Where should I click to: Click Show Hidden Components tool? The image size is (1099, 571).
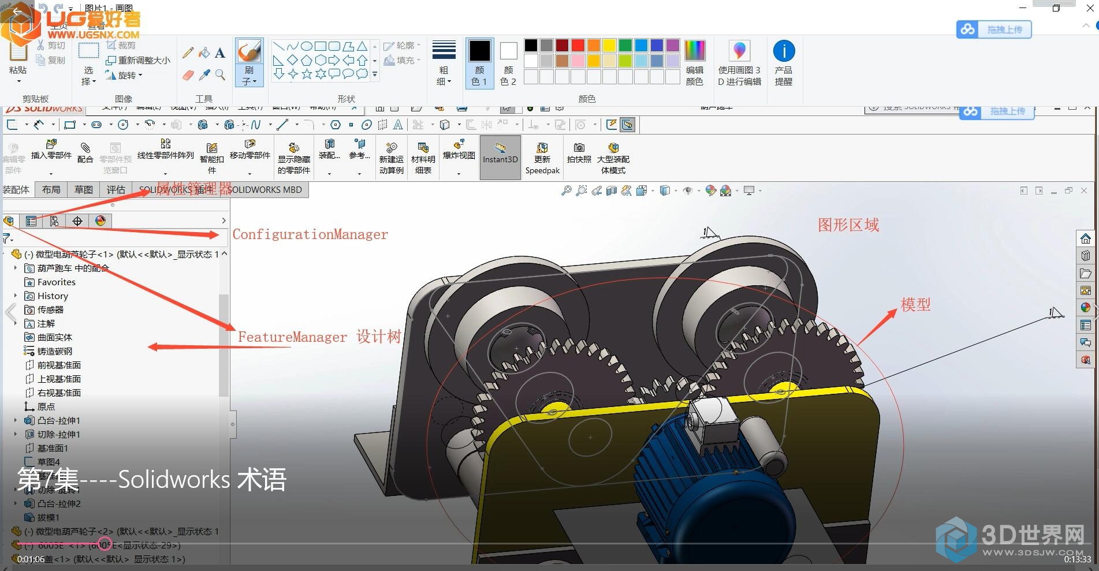point(294,158)
